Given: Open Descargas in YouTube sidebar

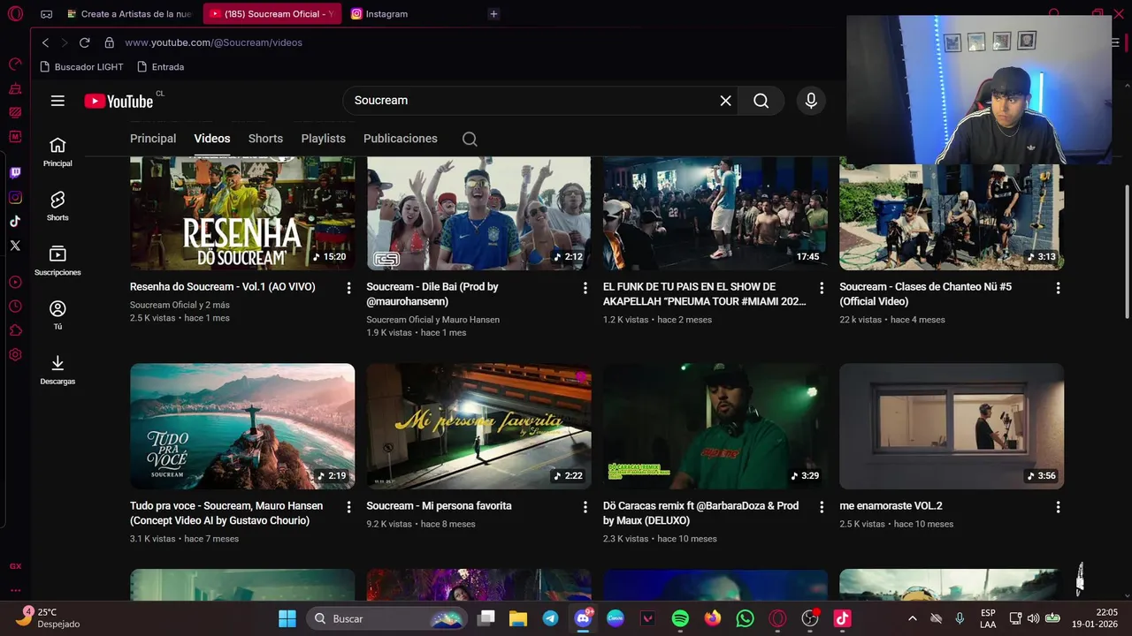Looking at the screenshot, I should [x=57, y=370].
